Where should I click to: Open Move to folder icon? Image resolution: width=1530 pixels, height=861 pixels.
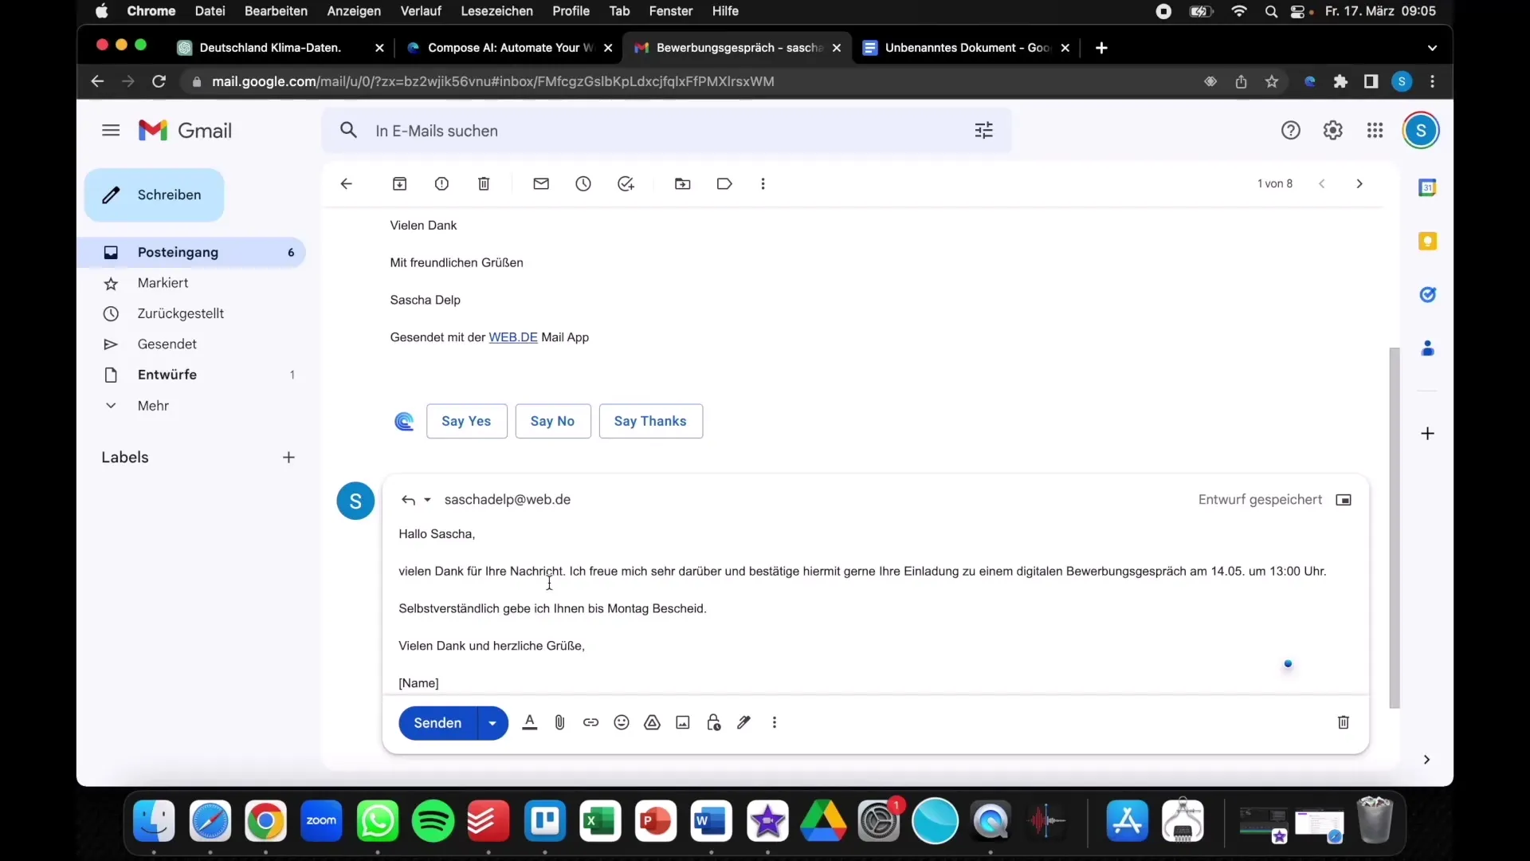(683, 184)
